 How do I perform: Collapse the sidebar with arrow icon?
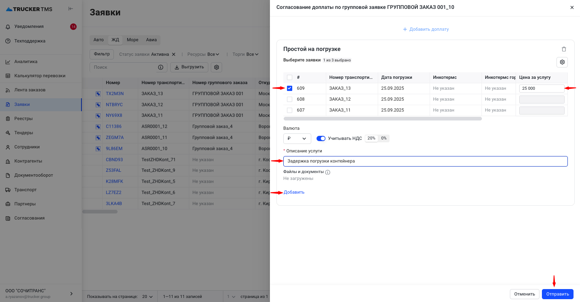click(x=71, y=9)
